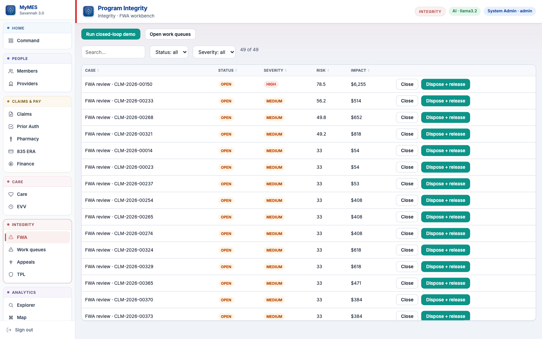
Task: Click the FWA warning triangle icon
Action: (11, 237)
